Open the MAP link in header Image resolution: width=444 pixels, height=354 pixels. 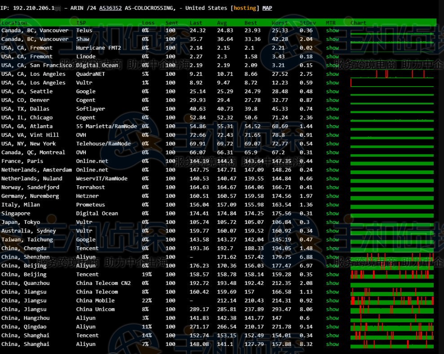267,8
